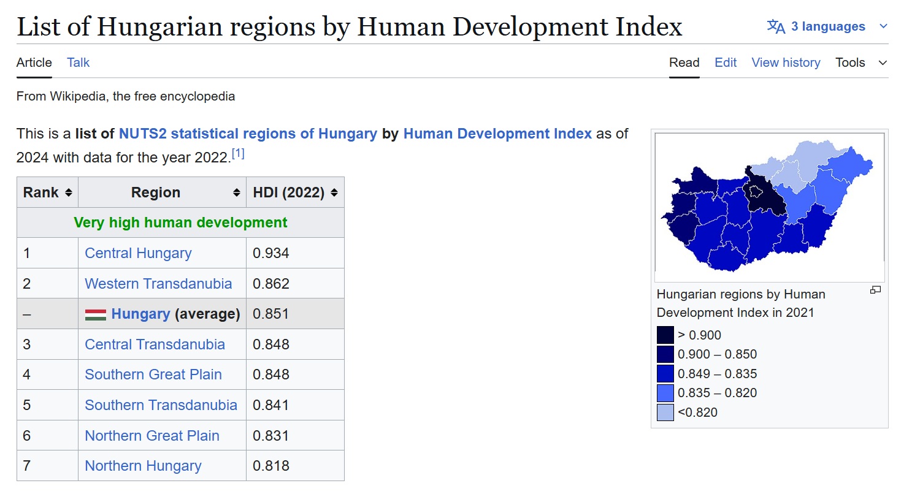Click the translate languages icon

776,26
